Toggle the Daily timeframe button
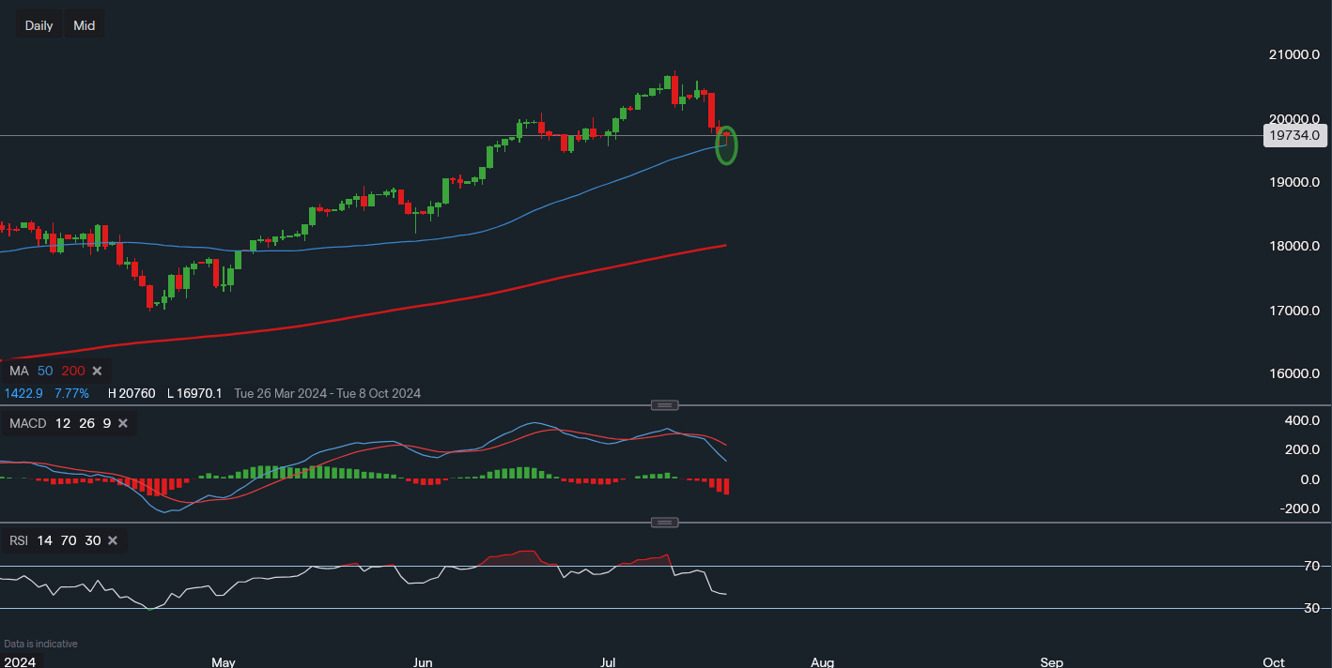 pos(38,25)
